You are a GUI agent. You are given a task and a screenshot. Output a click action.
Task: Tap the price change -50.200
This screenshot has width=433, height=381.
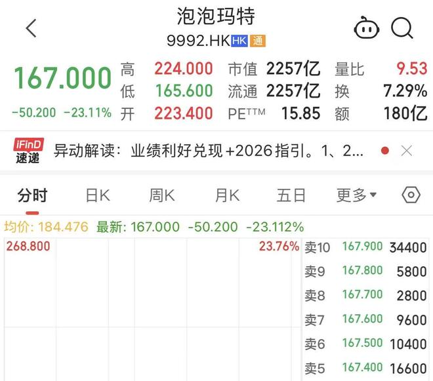33,113
